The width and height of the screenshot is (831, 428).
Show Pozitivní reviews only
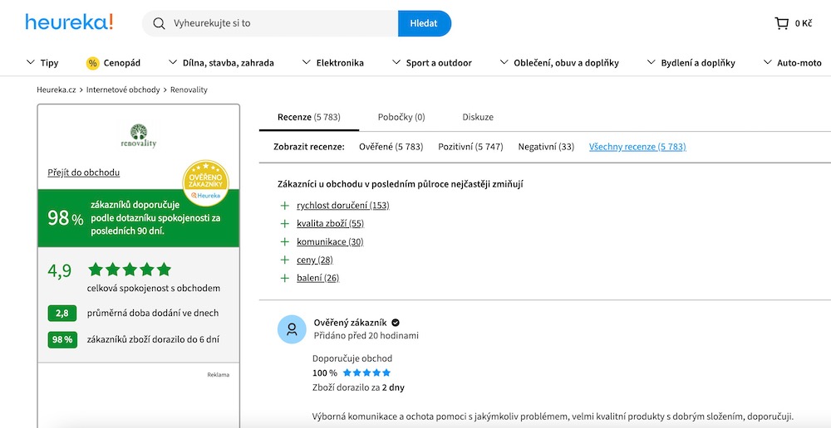point(470,147)
